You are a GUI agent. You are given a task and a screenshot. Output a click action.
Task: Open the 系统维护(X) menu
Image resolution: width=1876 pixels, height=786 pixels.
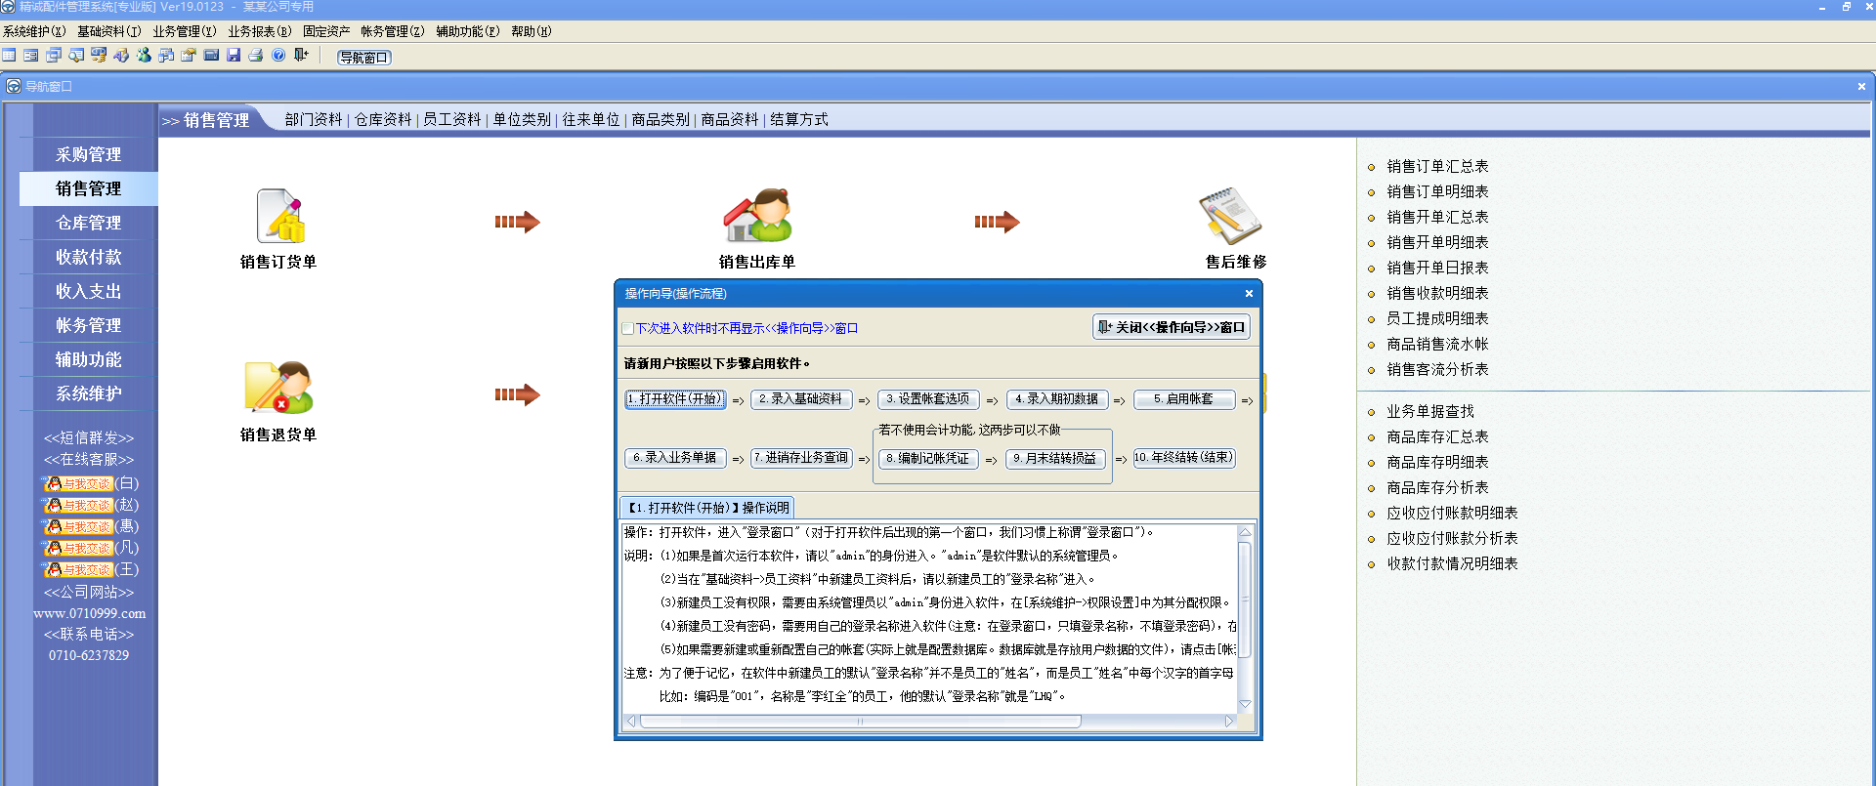coord(34,31)
